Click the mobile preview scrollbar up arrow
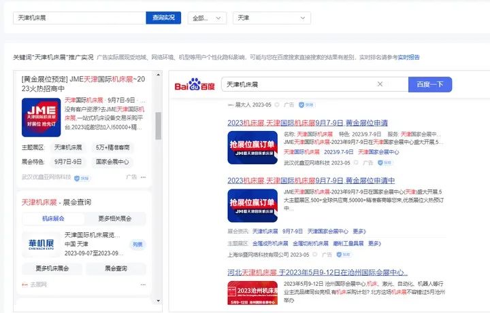The height and width of the screenshot is (313, 490). click(158, 75)
